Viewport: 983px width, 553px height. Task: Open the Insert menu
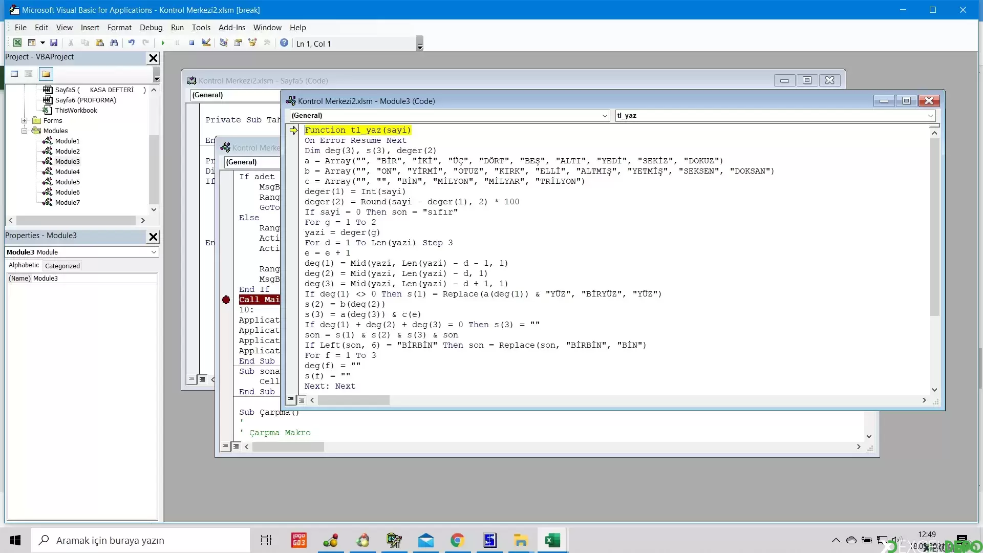coord(90,28)
